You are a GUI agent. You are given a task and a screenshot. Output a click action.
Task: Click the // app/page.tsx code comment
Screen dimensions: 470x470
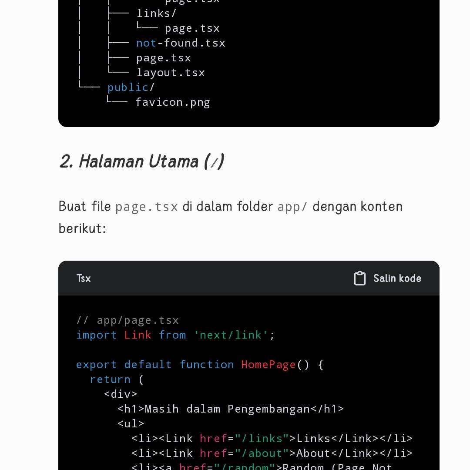[128, 320]
